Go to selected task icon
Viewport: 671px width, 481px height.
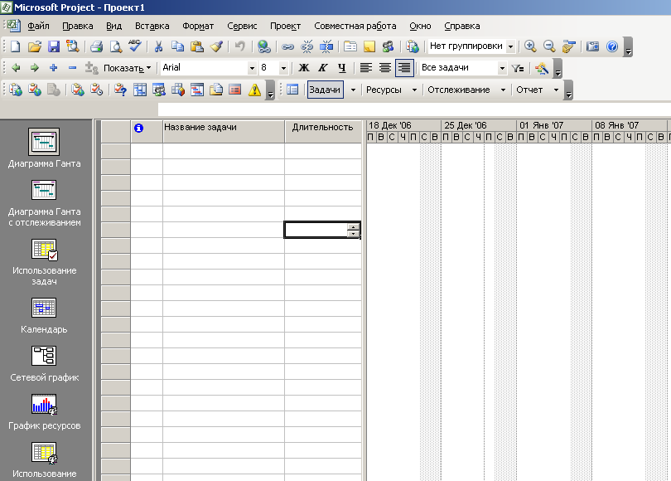(569, 46)
